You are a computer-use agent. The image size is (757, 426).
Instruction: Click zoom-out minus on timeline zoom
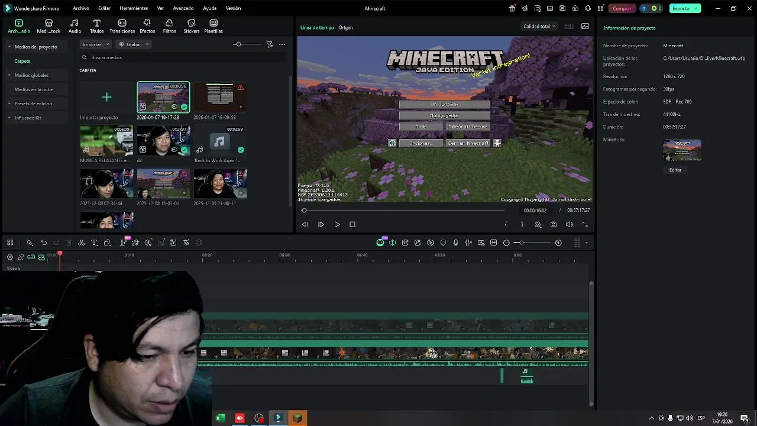click(x=506, y=243)
